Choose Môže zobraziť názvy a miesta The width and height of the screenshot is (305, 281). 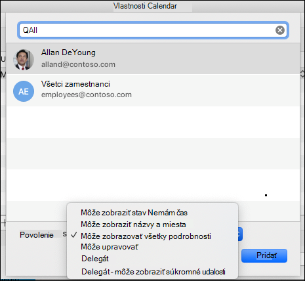click(x=133, y=225)
